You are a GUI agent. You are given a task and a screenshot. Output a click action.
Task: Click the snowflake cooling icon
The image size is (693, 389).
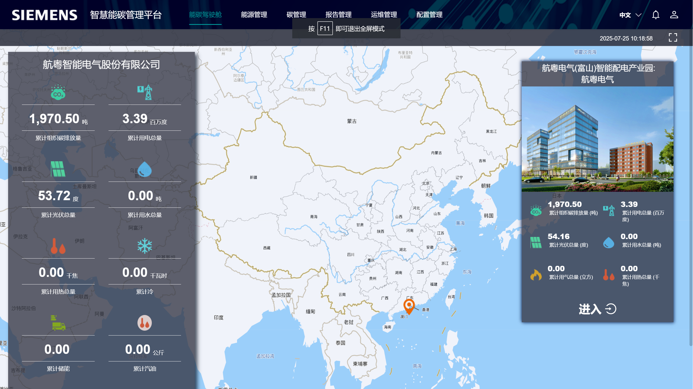(x=145, y=246)
